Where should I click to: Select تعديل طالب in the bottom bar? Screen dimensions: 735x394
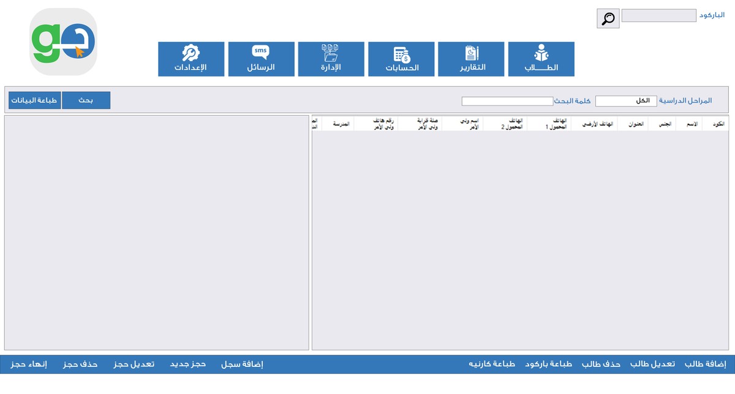coord(653,364)
